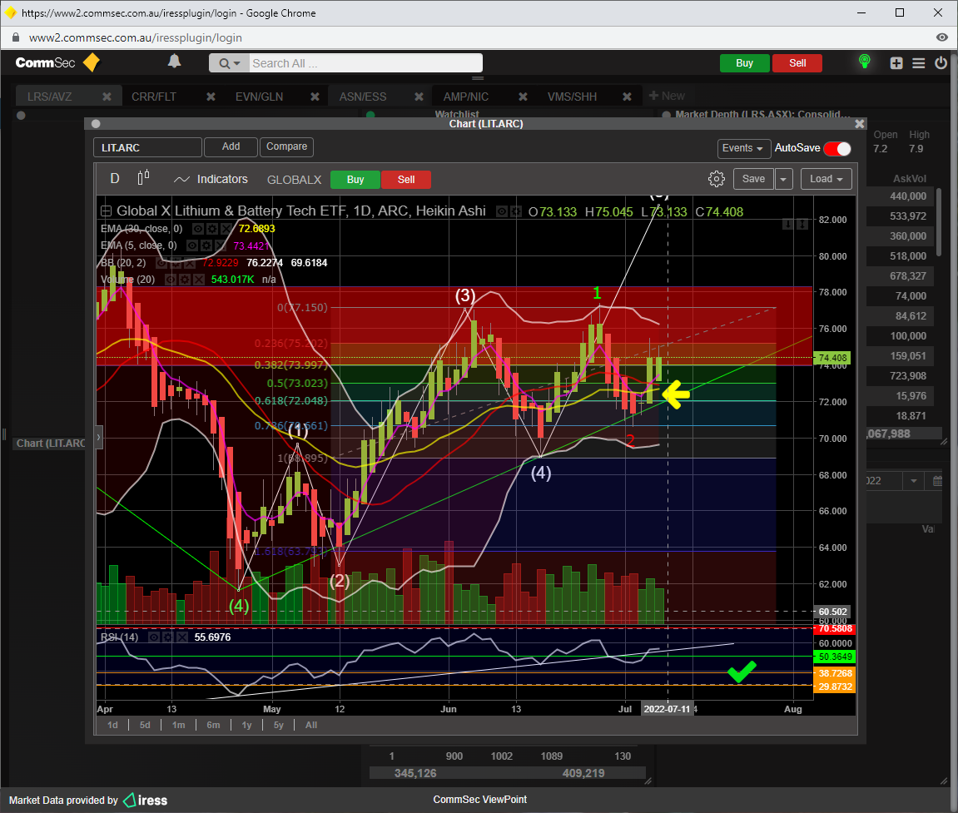Open RSI indicator settings gear
The image size is (958, 813).
coord(168,637)
